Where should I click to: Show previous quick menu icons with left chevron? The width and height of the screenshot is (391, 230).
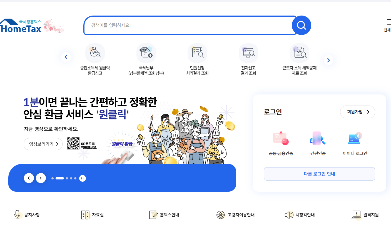click(x=66, y=57)
